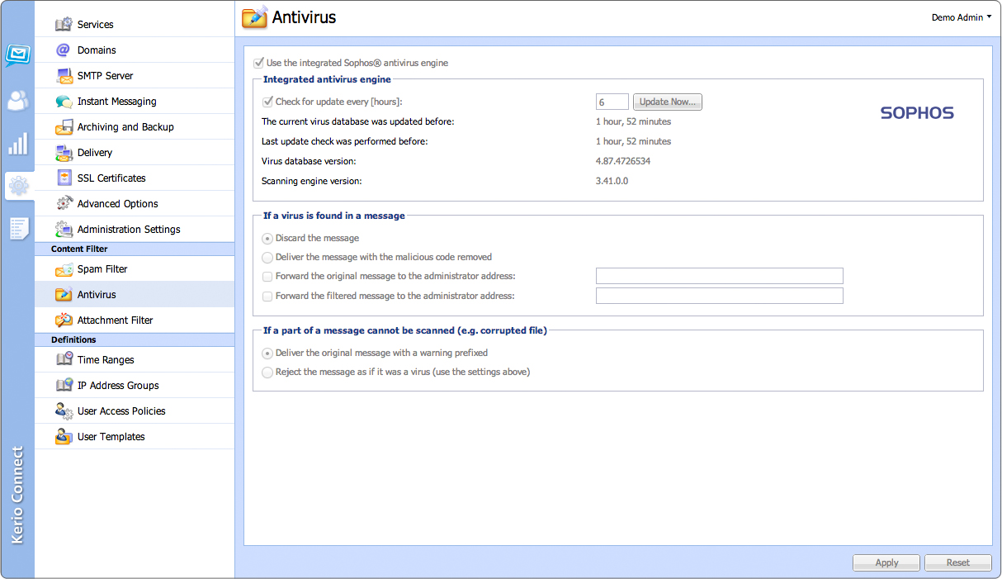Open the Demo Admin dropdown menu
The width and height of the screenshot is (1002, 579).
click(x=962, y=17)
